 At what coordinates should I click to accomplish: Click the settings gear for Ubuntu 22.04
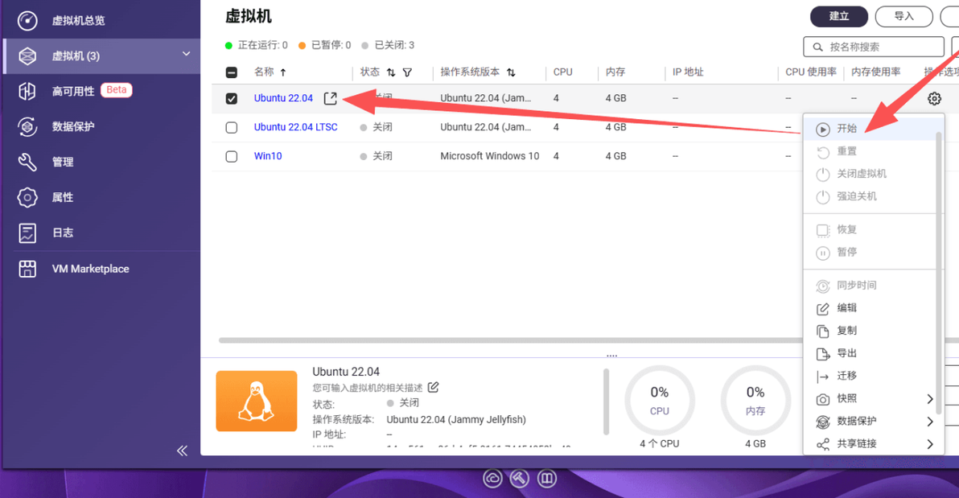click(934, 98)
